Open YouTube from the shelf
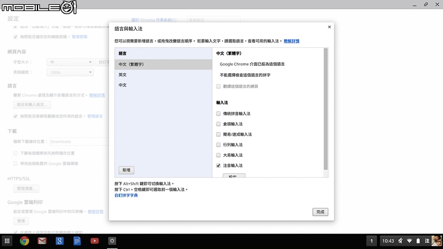The image size is (443, 249). tap(95, 241)
